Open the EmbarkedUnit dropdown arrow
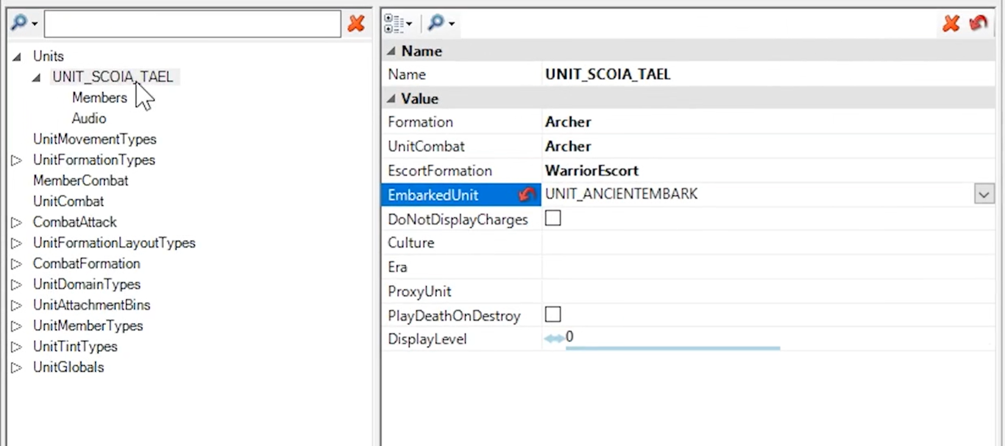The image size is (1005, 446). point(984,194)
